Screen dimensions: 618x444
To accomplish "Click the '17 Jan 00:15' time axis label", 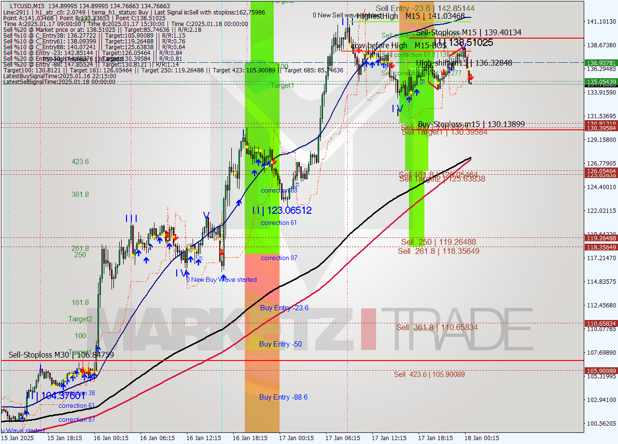I will tap(296, 438).
